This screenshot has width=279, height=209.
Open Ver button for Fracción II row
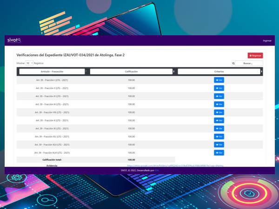(219, 88)
